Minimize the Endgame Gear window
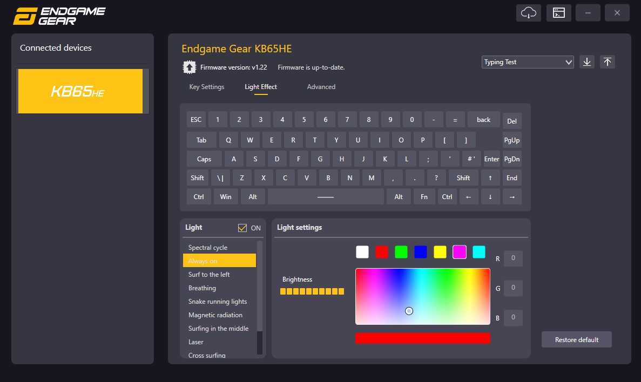Image resolution: width=641 pixels, height=382 pixels. [x=588, y=12]
